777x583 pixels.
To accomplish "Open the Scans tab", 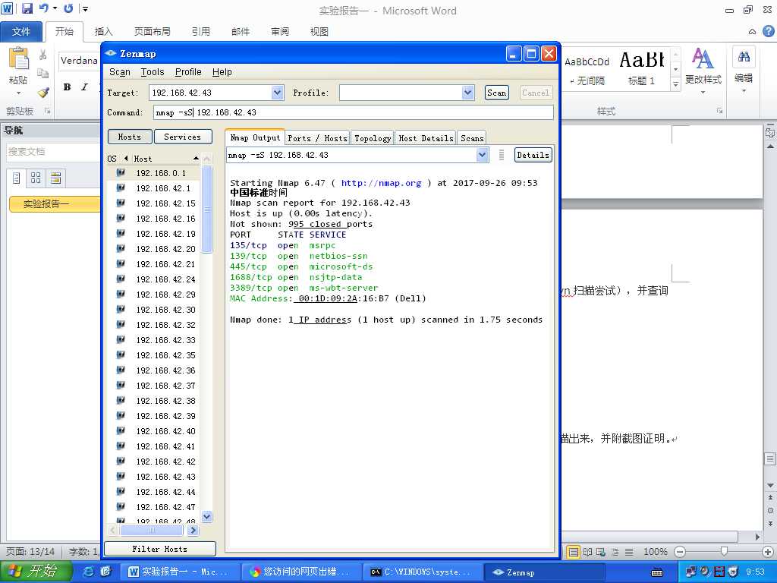I will pos(472,138).
